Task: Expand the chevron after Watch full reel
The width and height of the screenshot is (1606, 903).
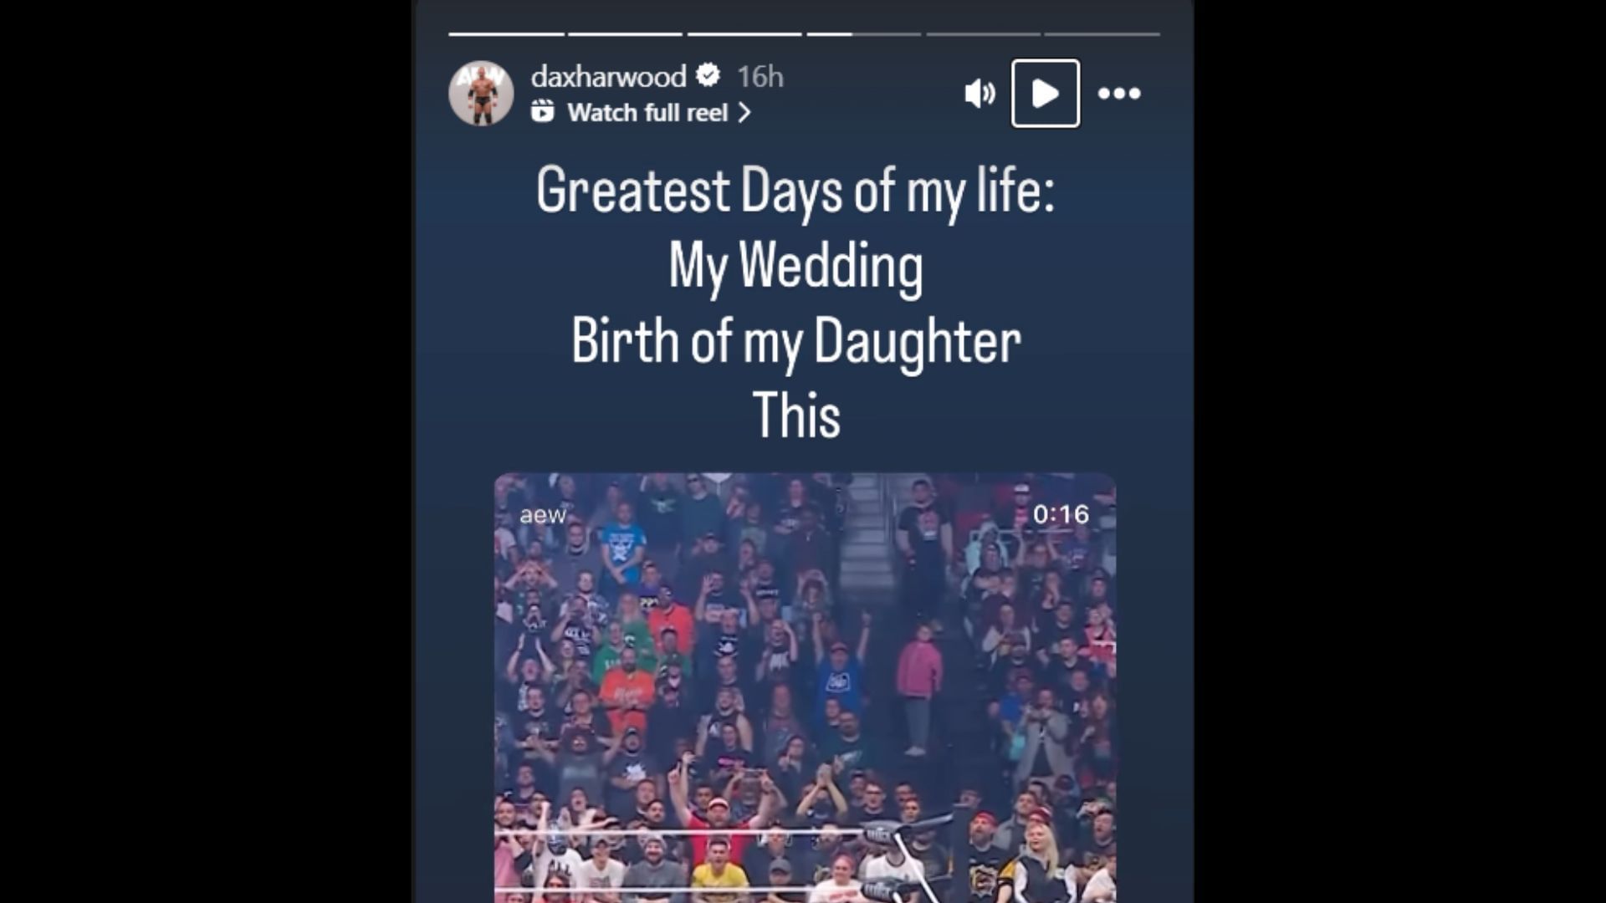Action: (x=744, y=112)
